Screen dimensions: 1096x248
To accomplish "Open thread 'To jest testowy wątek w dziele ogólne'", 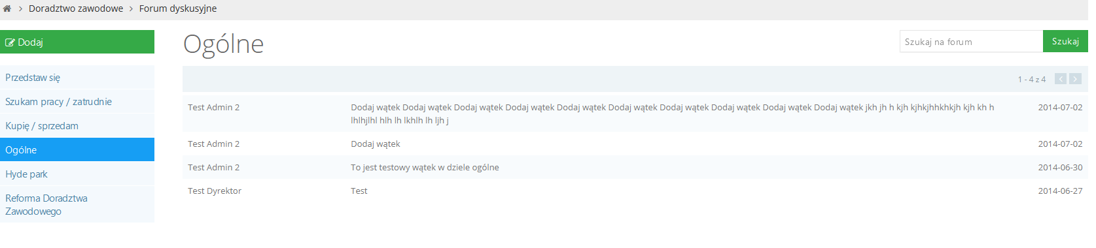I will click(x=425, y=168).
